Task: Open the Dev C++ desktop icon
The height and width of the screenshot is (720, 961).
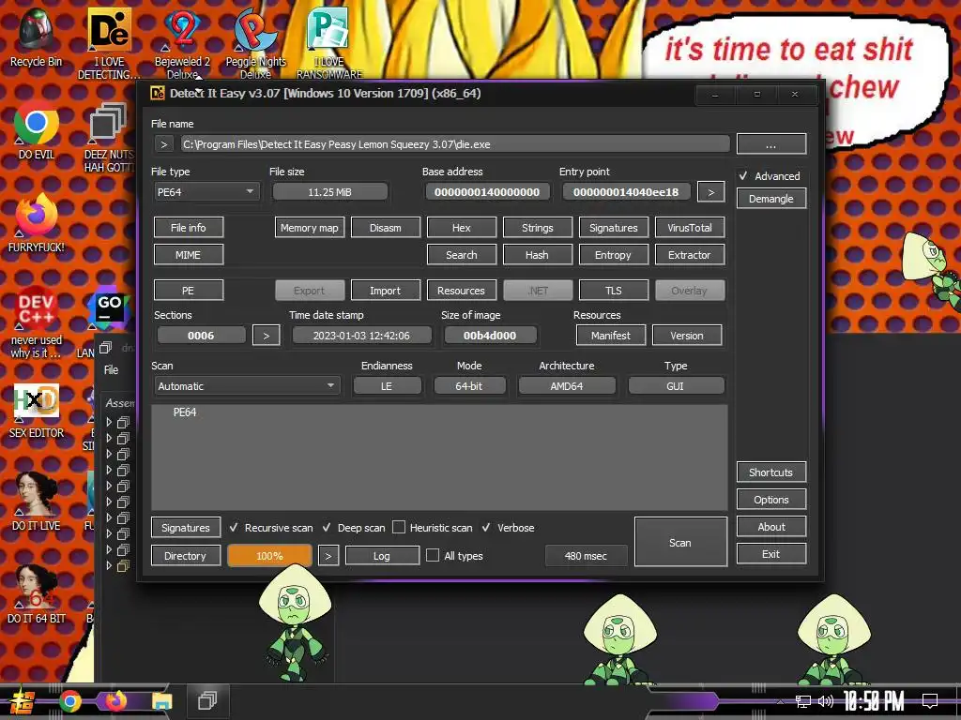Action: [x=36, y=322]
